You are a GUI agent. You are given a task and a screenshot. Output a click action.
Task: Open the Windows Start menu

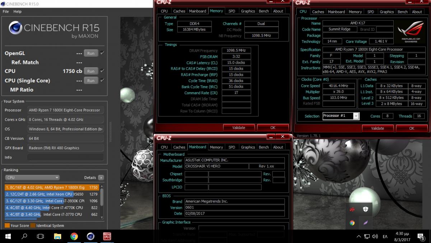coord(8,236)
